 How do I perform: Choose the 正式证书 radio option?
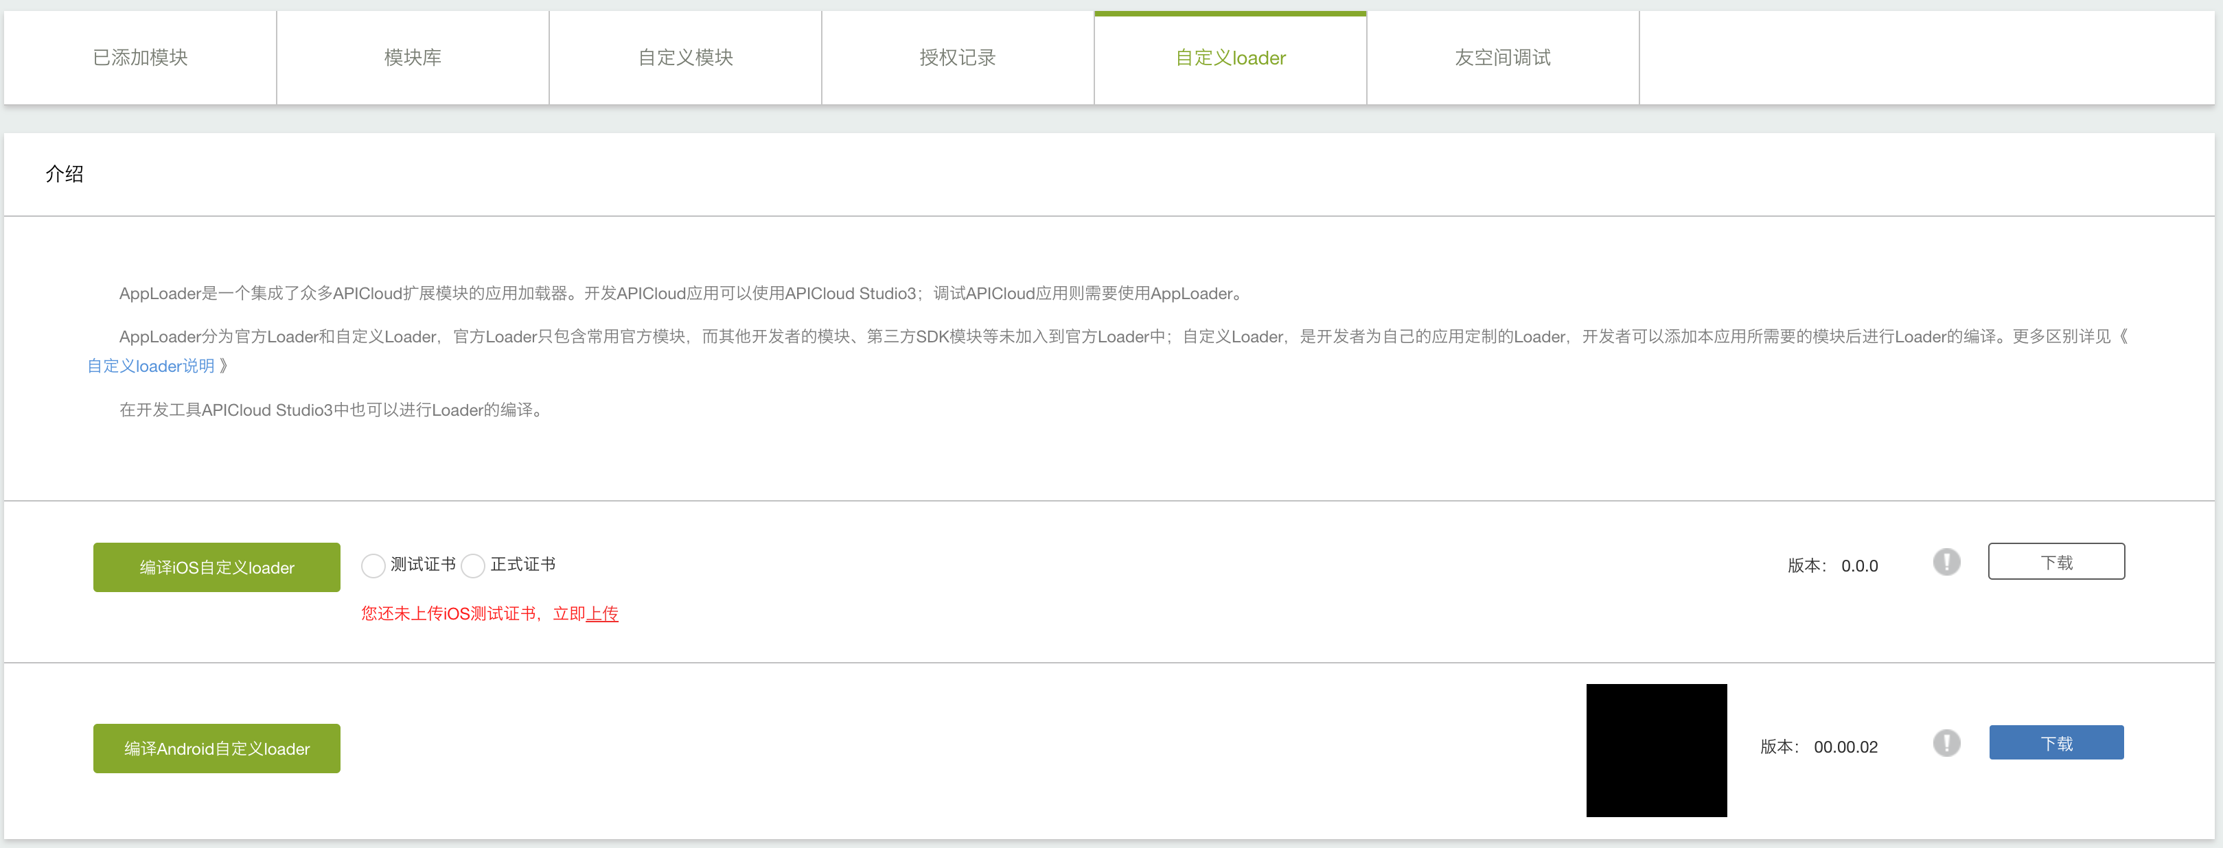click(x=473, y=566)
